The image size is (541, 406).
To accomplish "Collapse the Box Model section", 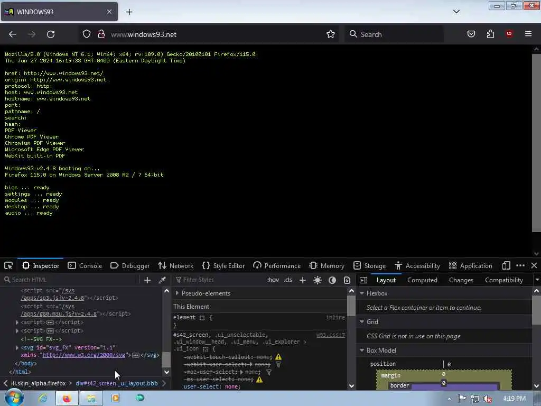I will [x=362, y=350].
